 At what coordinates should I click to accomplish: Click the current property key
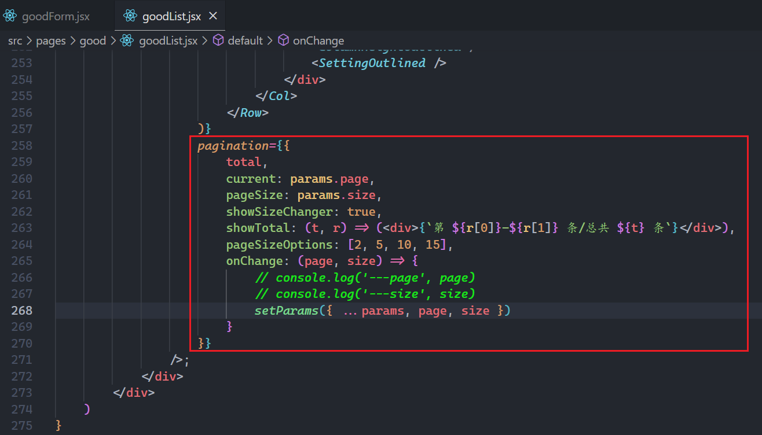click(251, 178)
